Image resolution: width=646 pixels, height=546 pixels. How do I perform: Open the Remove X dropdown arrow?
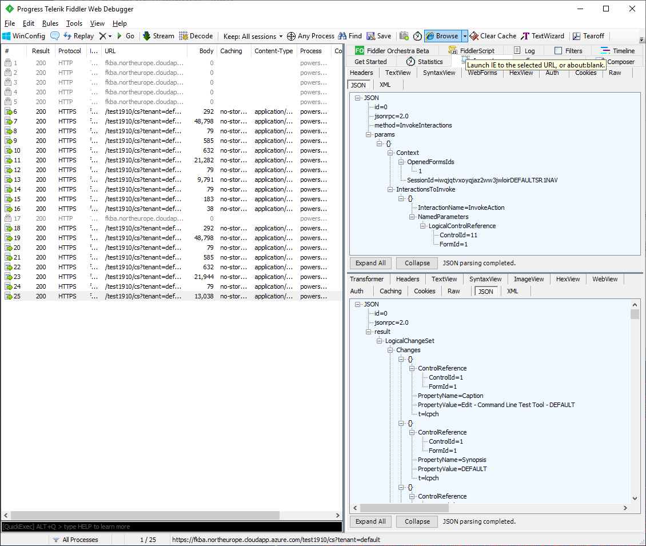tap(110, 36)
